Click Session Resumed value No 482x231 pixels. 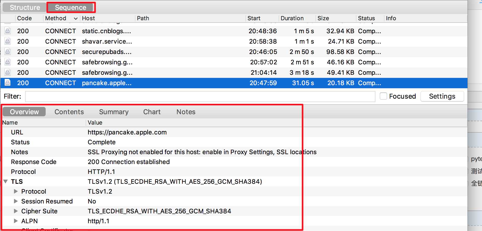[x=92, y=201]
